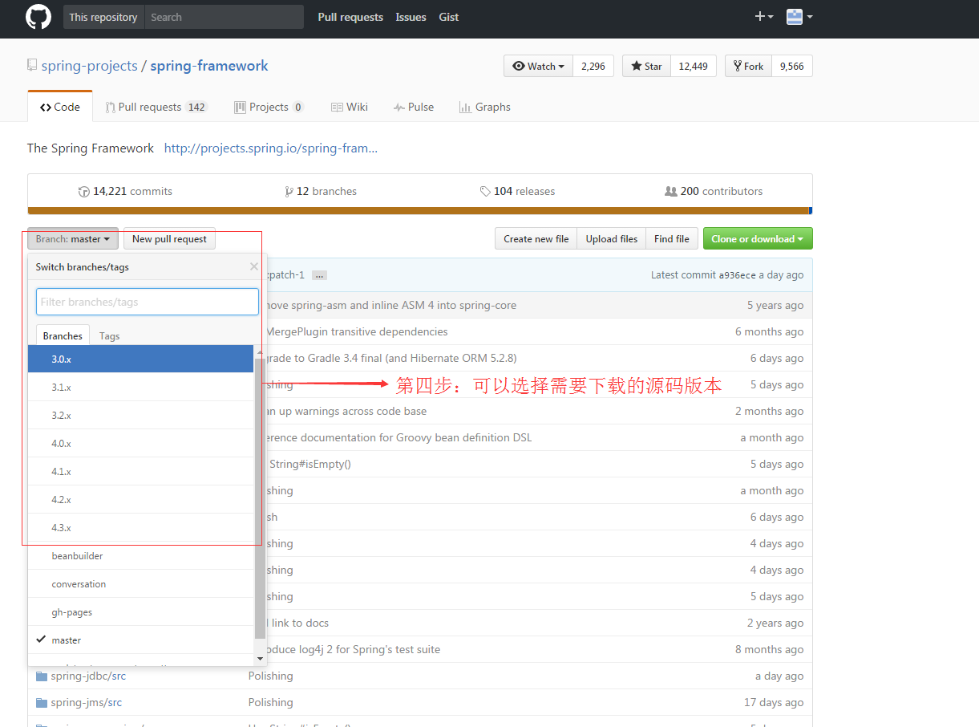Choose the conversation branch

[x=141, y=583]
